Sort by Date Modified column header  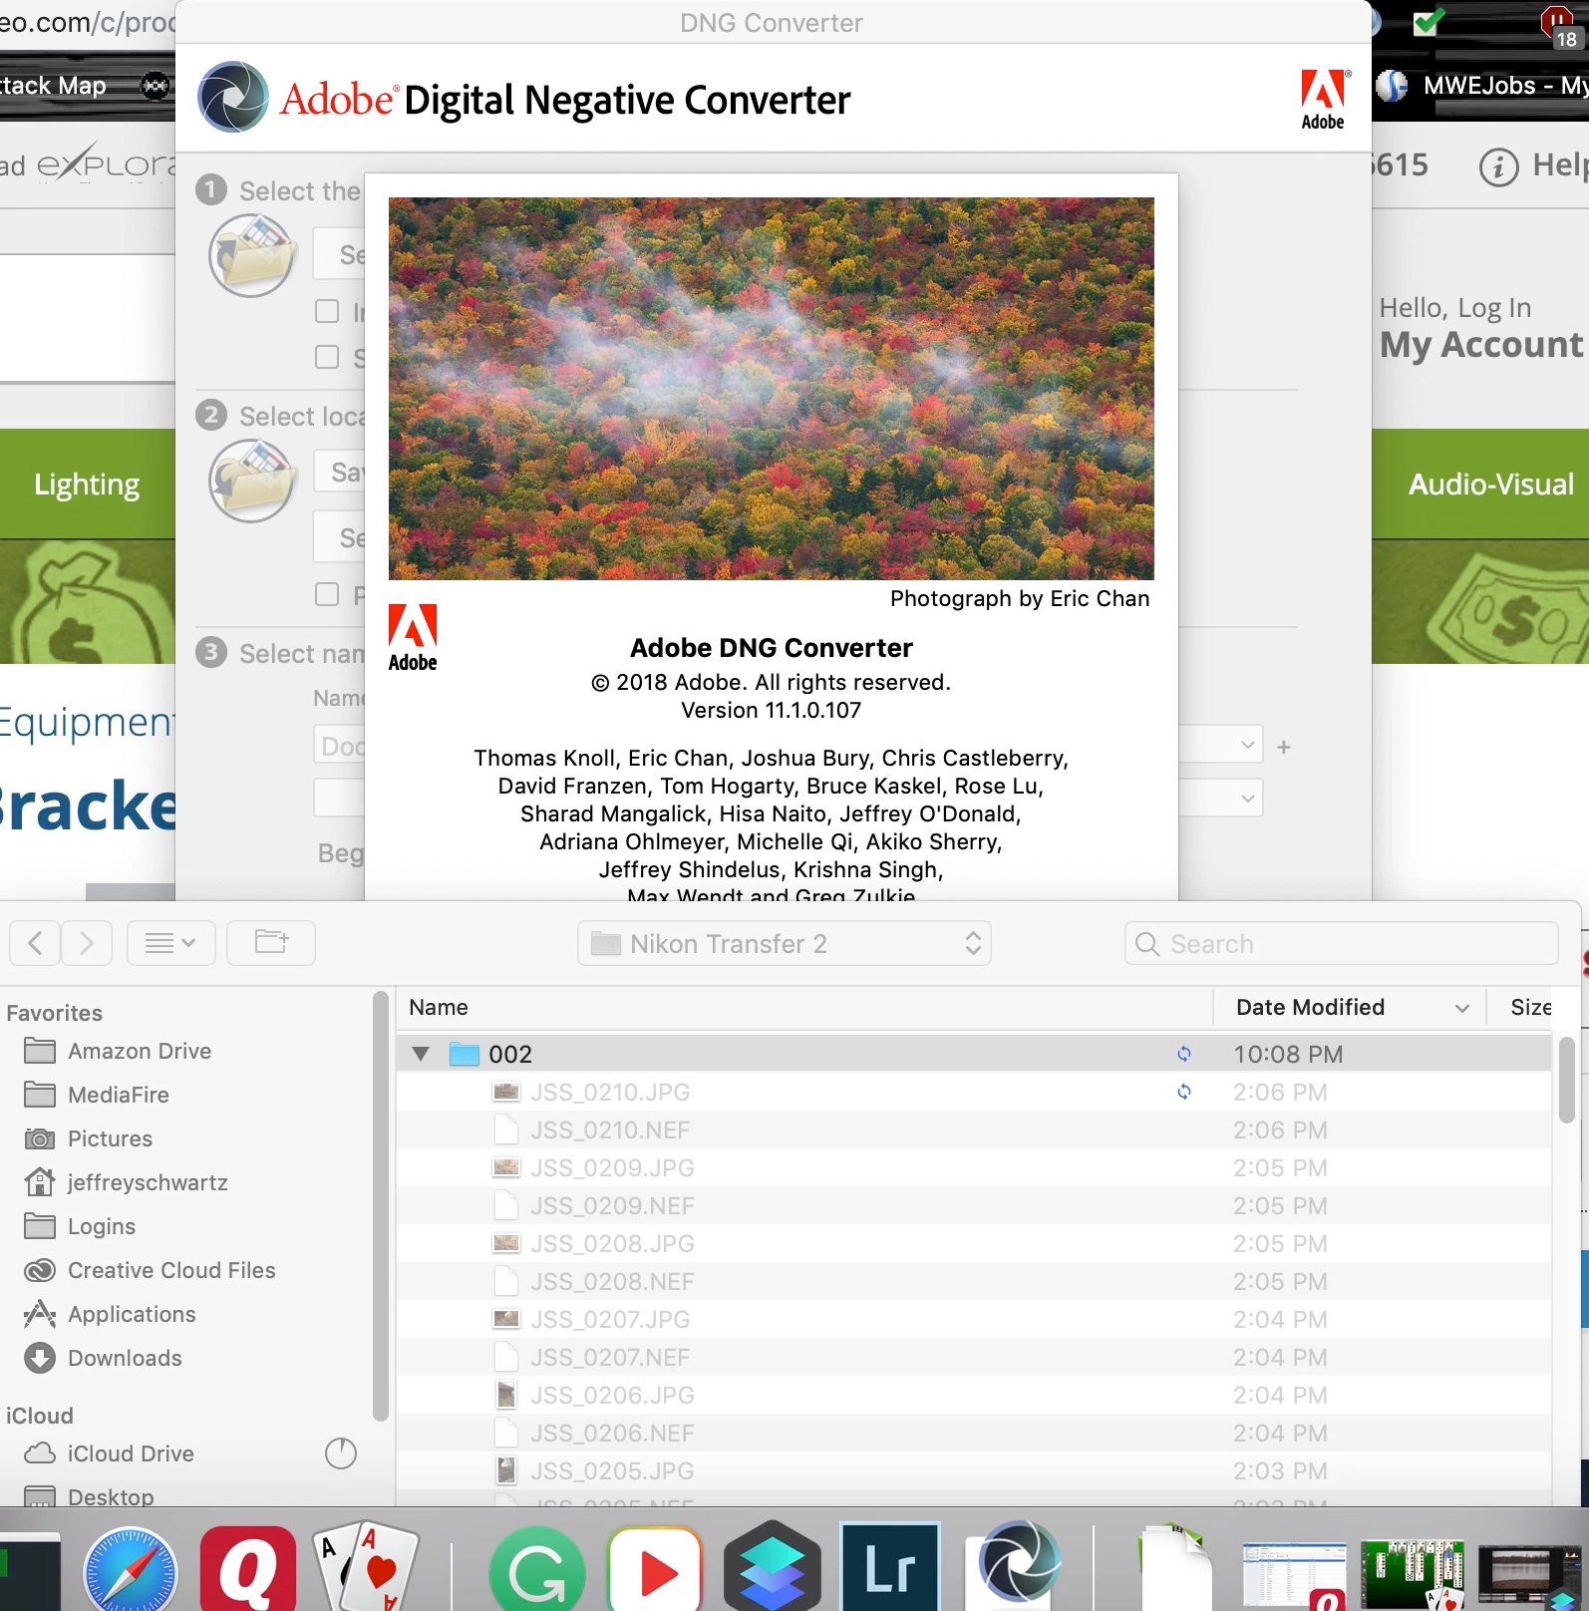(x=1349, y=1007)
